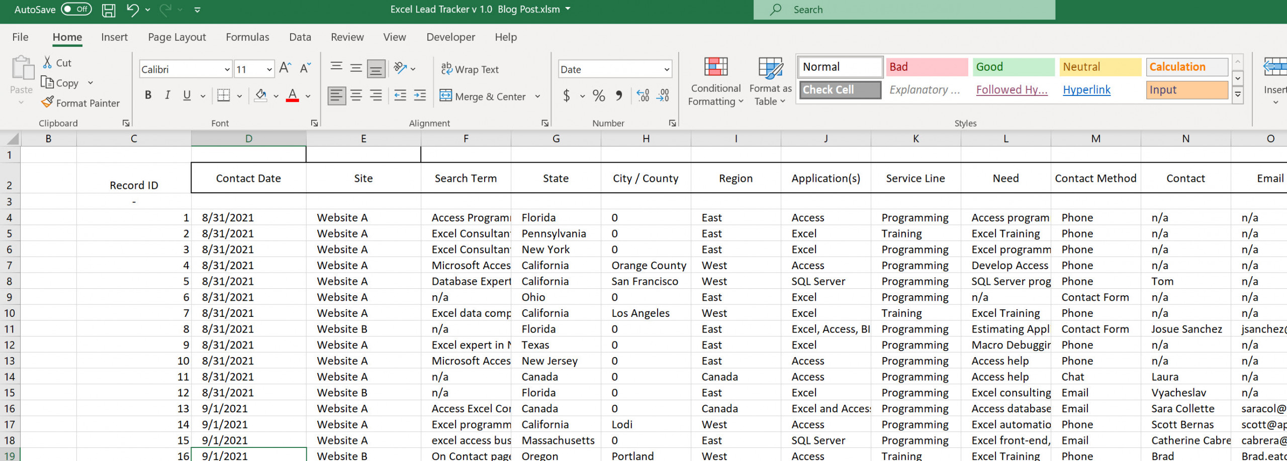
Task: Open the Formulas ribbon tab
Action: (x=247, y=37)
